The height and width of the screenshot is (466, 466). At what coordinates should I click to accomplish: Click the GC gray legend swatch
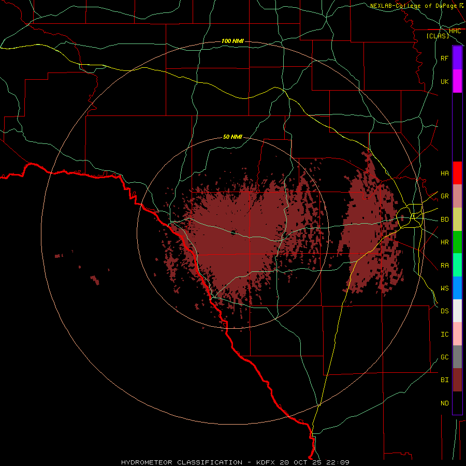point(457,357)
